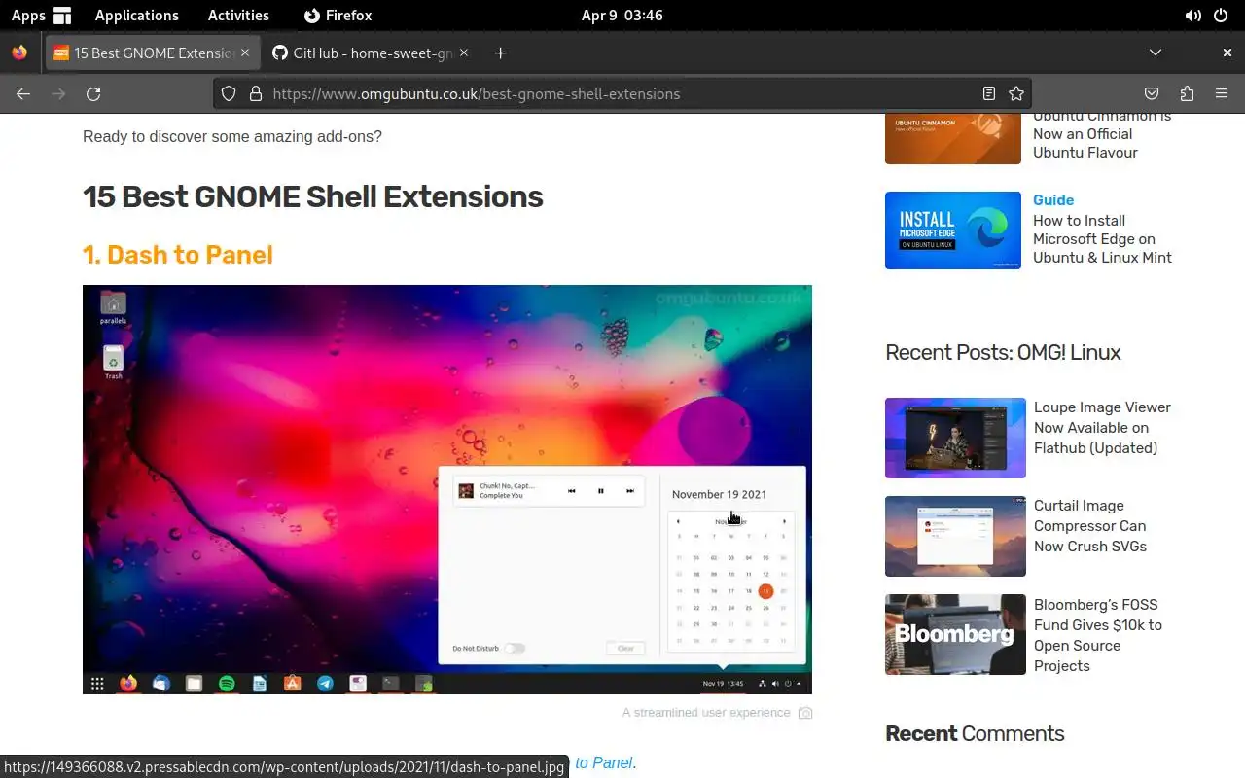Switch to the GitHub home-sweet-gnome tab

(x=372, y=53)
